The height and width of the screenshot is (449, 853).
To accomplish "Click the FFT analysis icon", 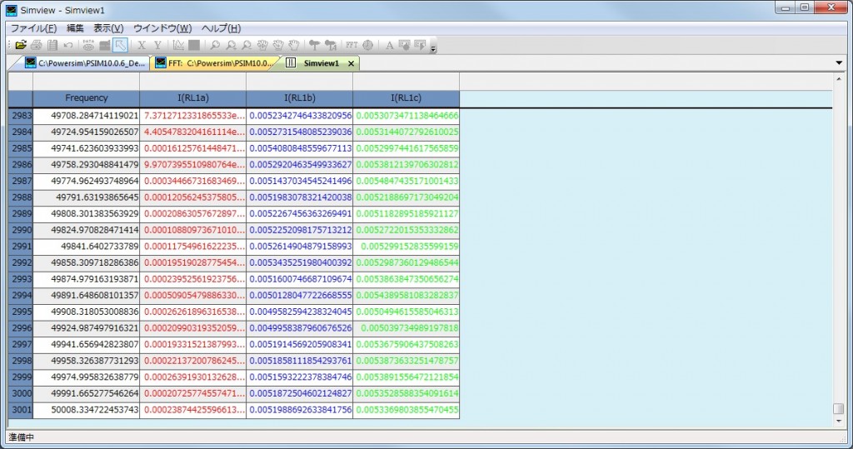I will click(352, 45).
